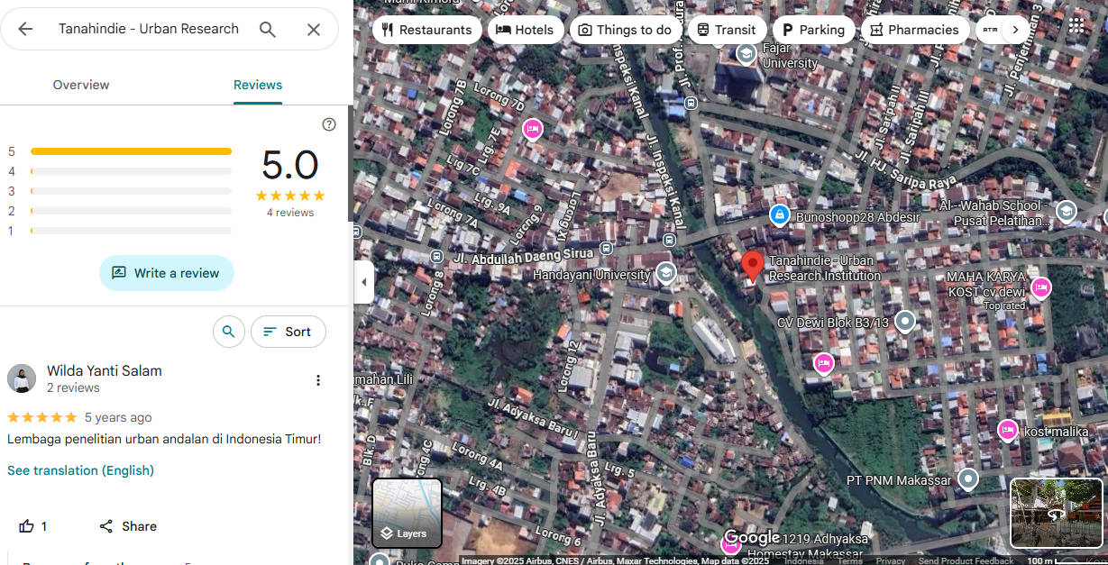Clear the search with the X icon

[x=313, y=29]
